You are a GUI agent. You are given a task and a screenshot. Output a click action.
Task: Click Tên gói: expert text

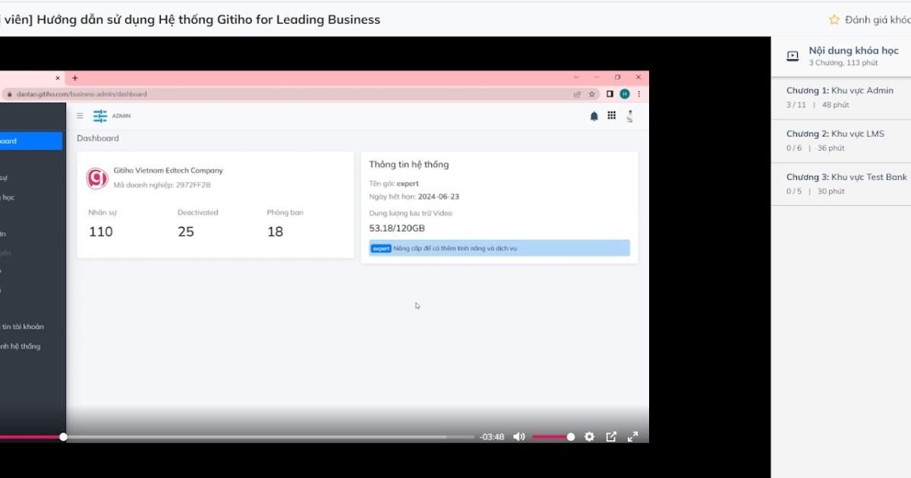pyautogui.click(x=393, y=184)
